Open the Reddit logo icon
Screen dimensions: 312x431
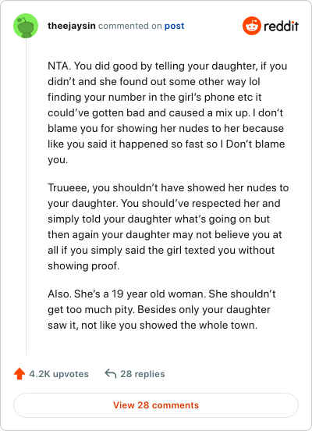252,26
